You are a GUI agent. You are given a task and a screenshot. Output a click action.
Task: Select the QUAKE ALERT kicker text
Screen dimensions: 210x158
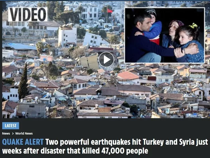coord(23,142)
